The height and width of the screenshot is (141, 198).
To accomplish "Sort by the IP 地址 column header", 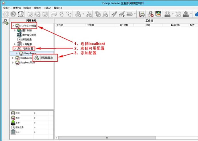I will coord(124,25).
